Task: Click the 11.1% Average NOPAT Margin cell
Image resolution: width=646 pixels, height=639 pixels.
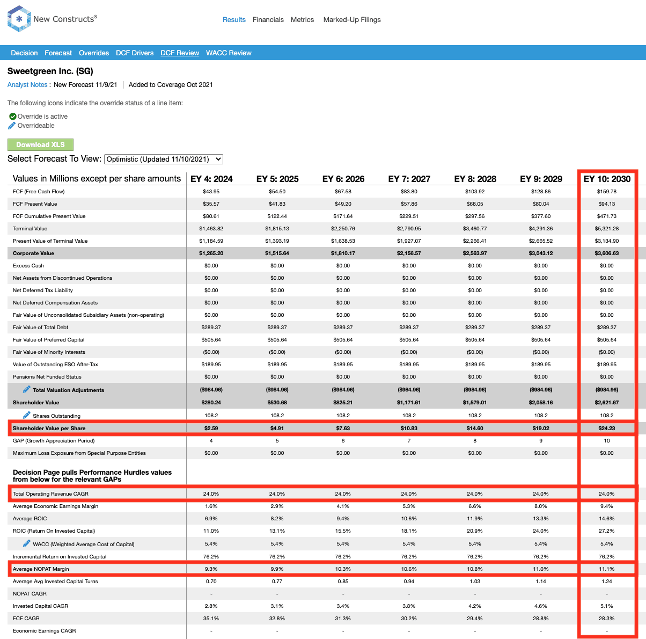Action: tap(607, 569)
